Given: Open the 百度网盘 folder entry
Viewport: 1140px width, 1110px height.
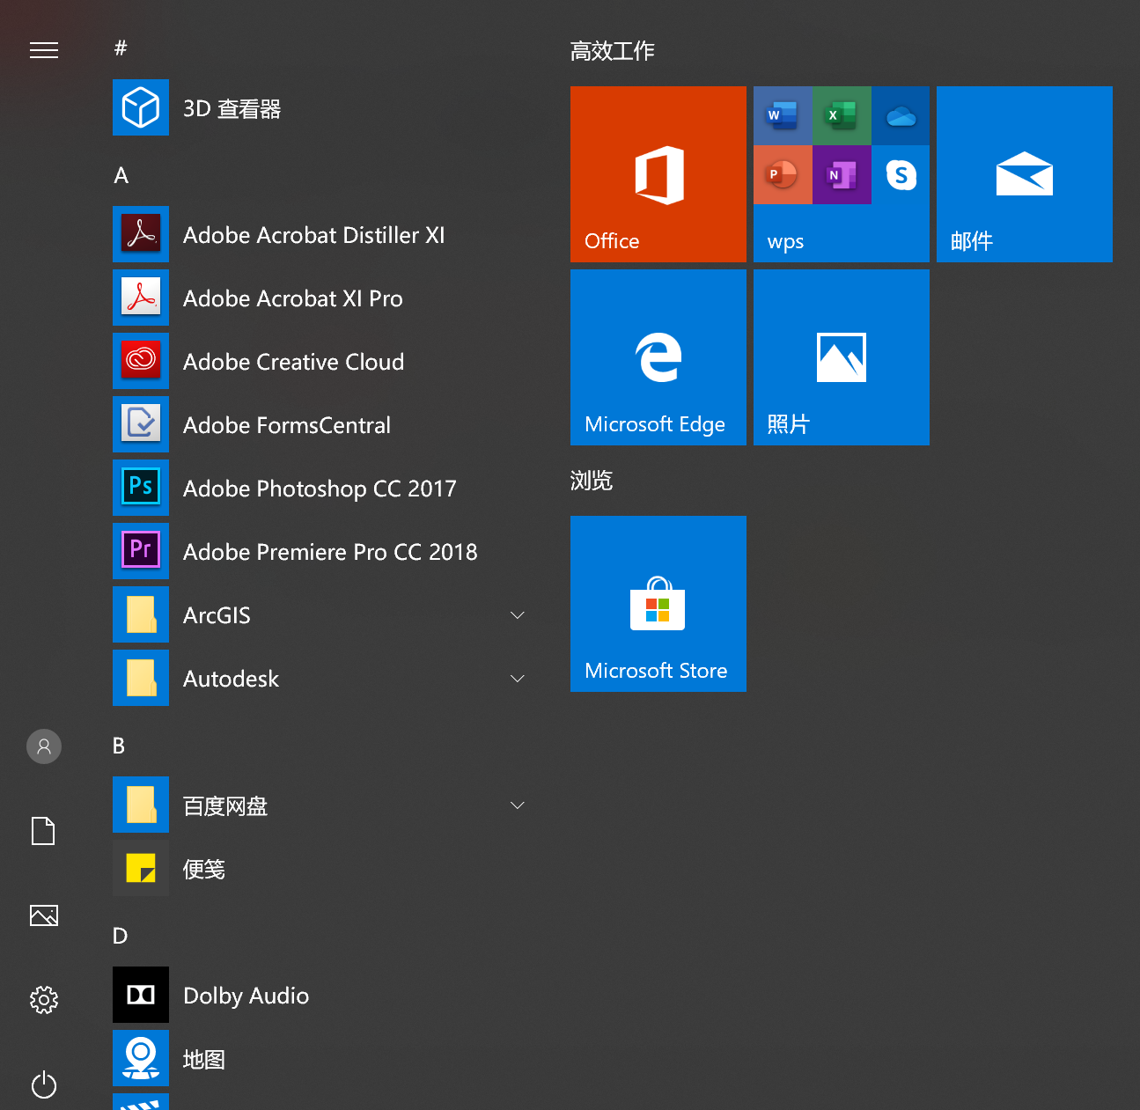Looking at the screenshot, I should [x=320, y=805].
